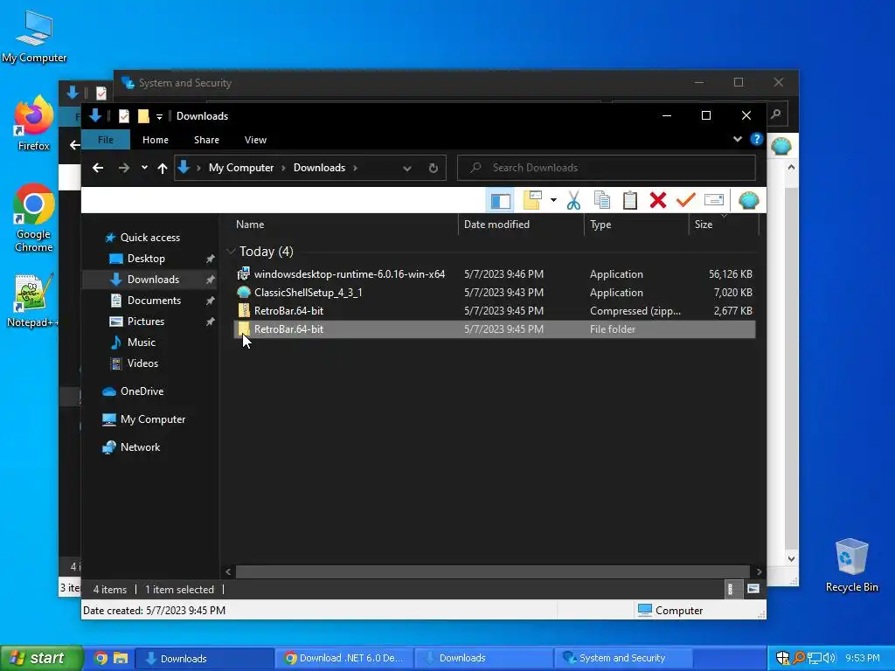The height and width of the screenshot is (671, 895).
Task: Open recent locations dropdown arrow
Action: tap(144, 168)
